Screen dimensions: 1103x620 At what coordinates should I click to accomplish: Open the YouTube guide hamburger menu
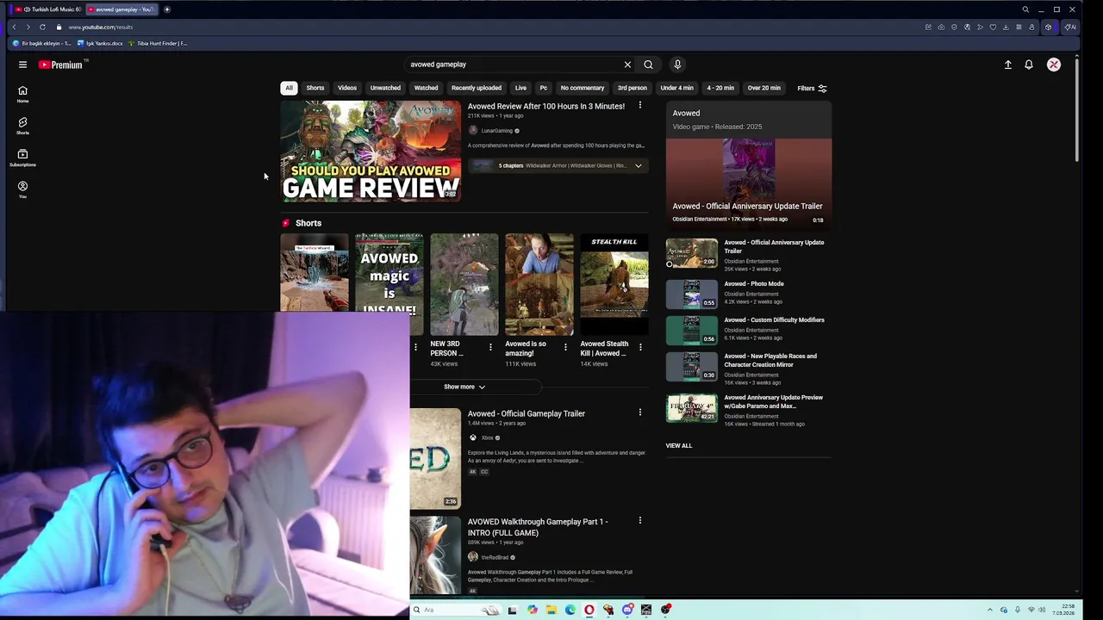22,65
